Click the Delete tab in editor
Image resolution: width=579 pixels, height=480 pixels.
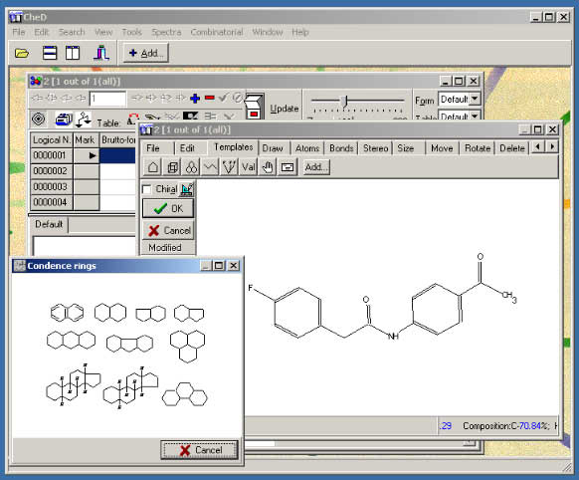(511, 148)
